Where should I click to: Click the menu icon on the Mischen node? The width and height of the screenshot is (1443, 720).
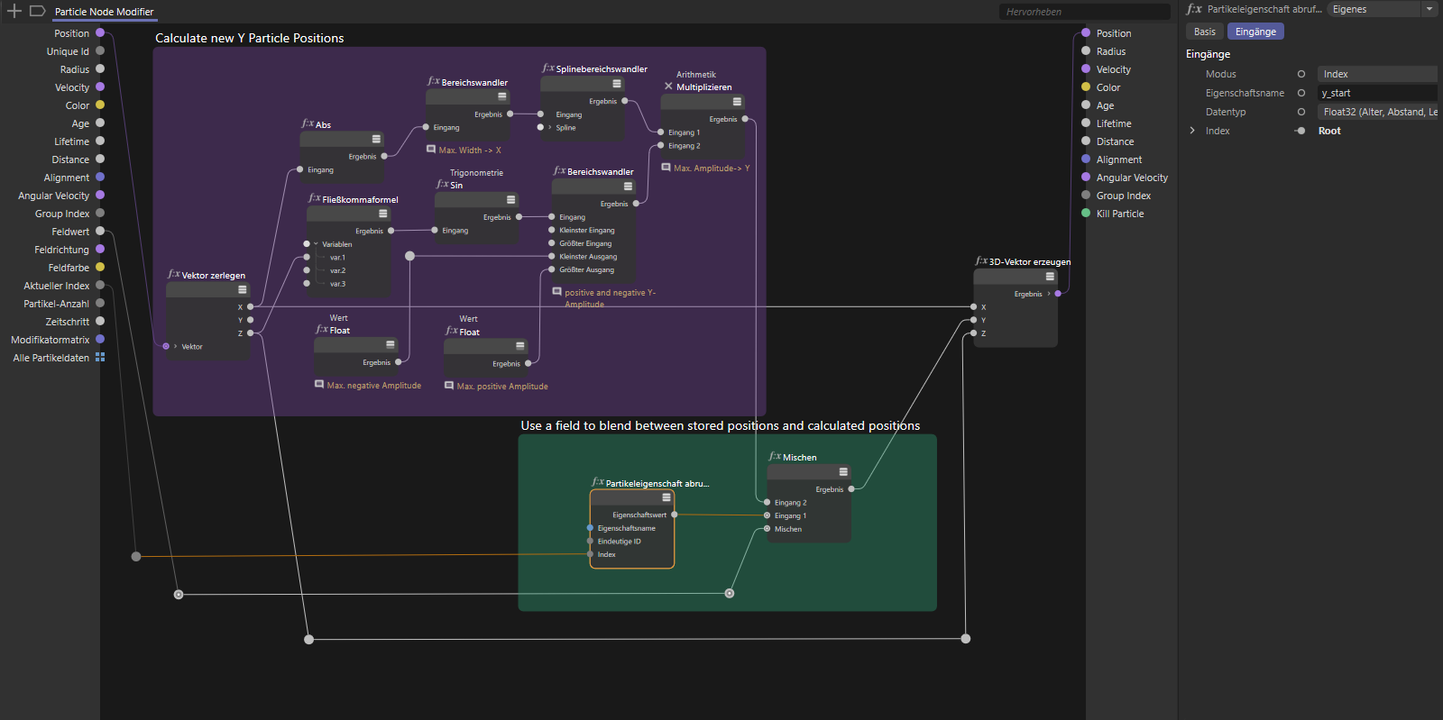click(x=843, y=472)
